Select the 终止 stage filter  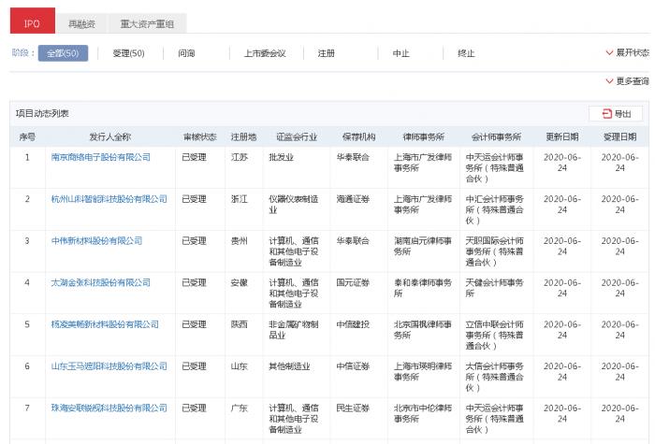tap(466, 53)
